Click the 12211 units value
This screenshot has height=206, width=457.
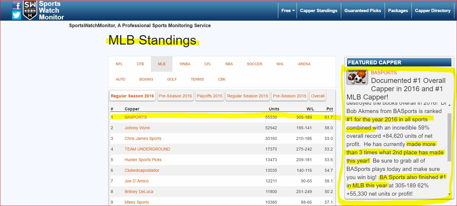point(271,181)
